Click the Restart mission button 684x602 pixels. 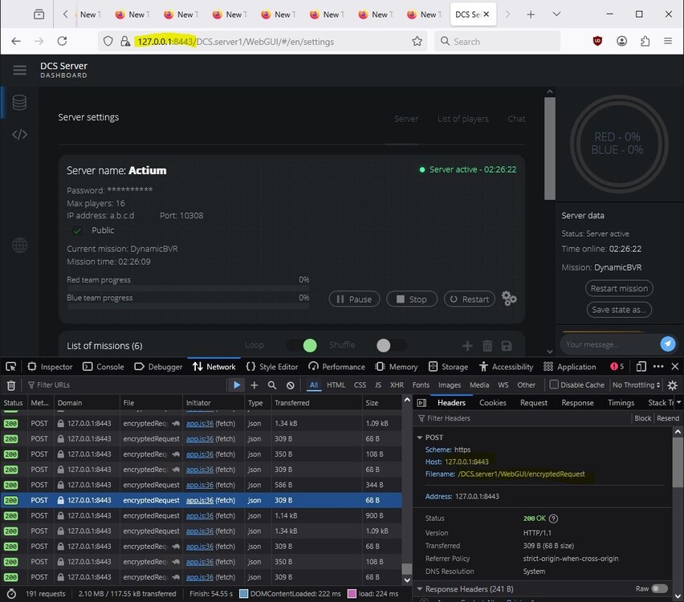coord(619,288)
